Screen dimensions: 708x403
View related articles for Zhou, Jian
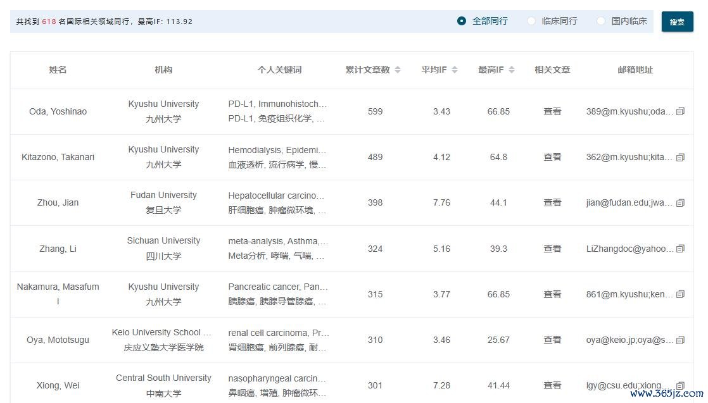pos(552,202)
